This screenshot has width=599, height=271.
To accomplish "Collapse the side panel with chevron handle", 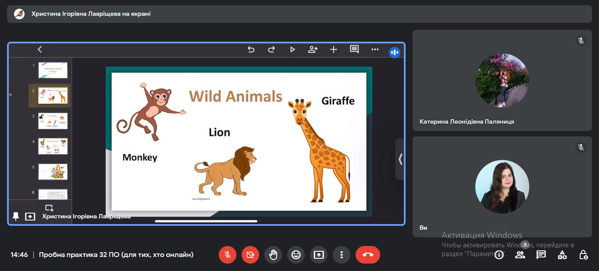I will tap(400, 159).
